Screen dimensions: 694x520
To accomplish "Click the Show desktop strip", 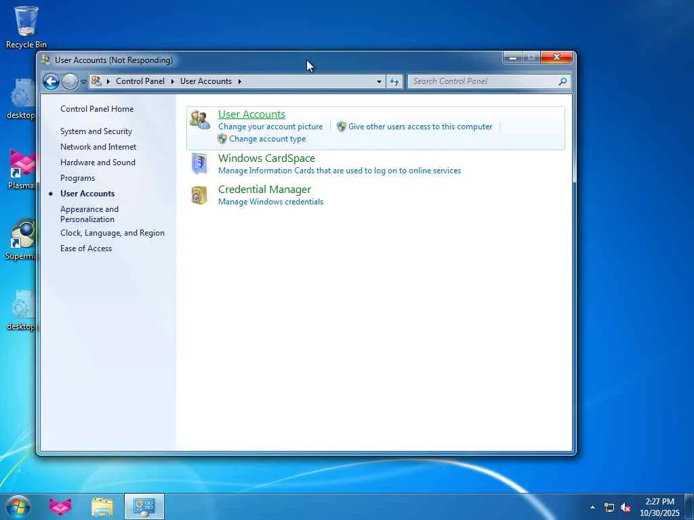I will (x=689, y=506).
